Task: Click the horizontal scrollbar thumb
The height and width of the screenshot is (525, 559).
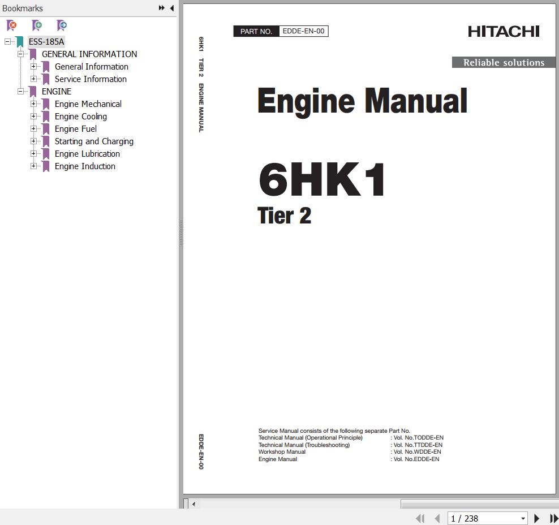Action: pyautogui.click(x=479, y=504)
